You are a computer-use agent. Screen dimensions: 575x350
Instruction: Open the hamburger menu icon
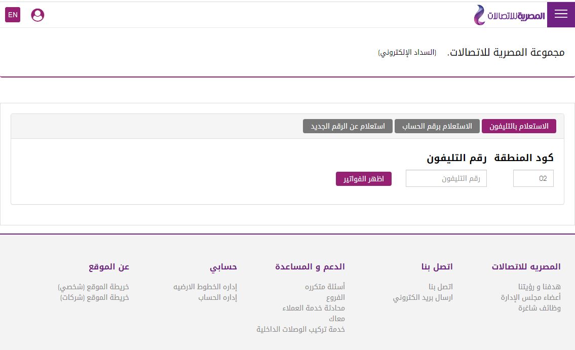561,15
